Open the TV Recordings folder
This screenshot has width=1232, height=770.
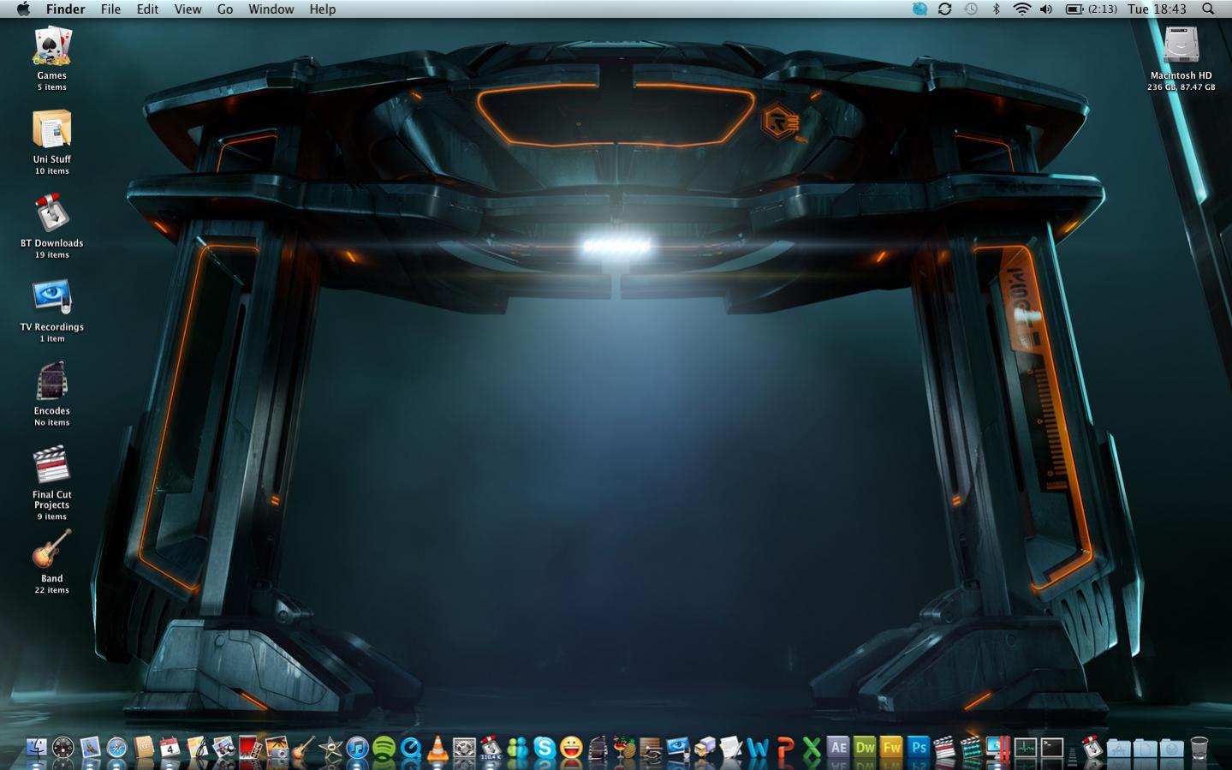[x=51, y=297]
